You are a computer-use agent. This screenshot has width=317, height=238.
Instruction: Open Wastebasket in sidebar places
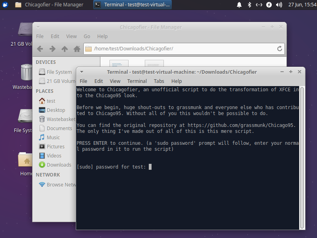[57, 119]
